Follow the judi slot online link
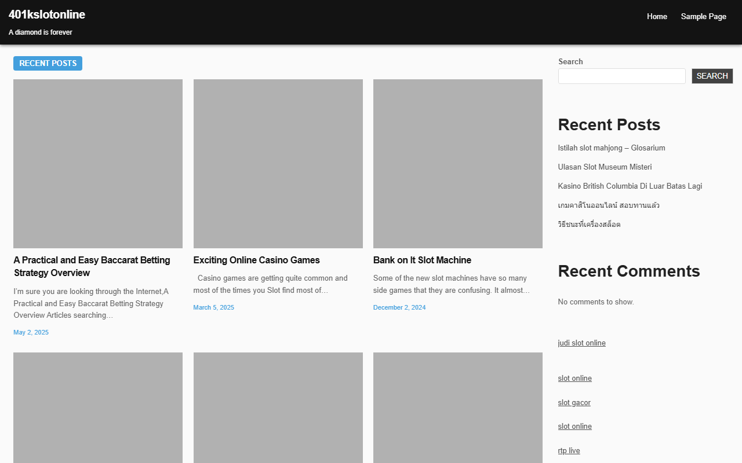The width and height of the screenshot is (742, 463). tap(581, 343)
